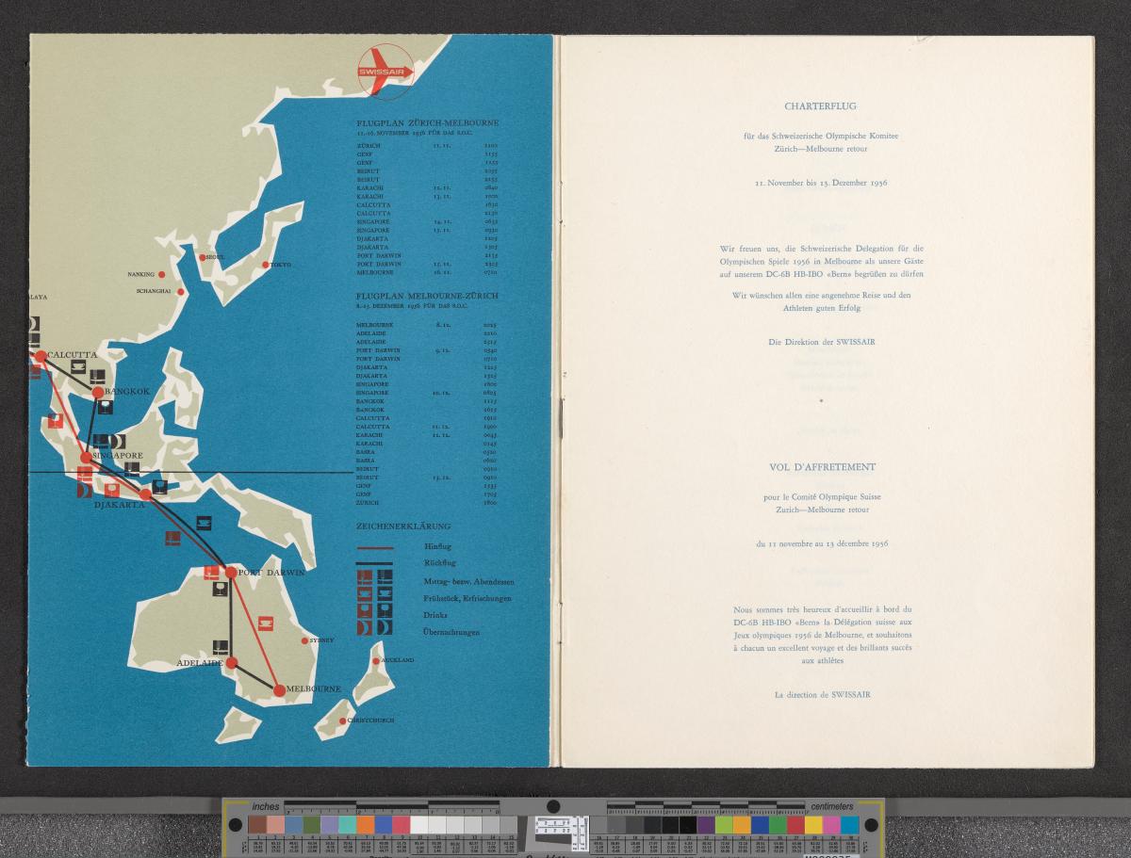Image resolution: width=1131 pixels, height=858 pixels.
Task: Click the 'CALCUTTA' map label
Action: [72, 355]
